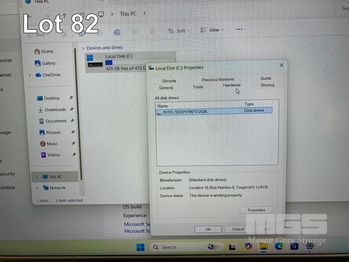Viewport: 349px width, 262px height.
Task: Expand the This PC tree node
Action: 37,177
